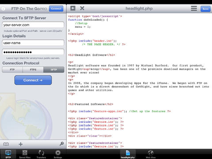
Task: Focus the password field
Action: 33,52
